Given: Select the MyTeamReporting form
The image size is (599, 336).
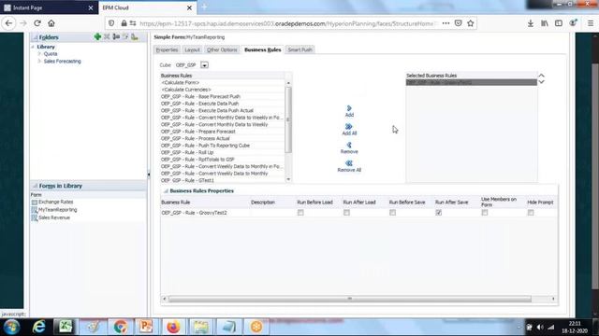Looking at the screenshot, I should (58, 210).
